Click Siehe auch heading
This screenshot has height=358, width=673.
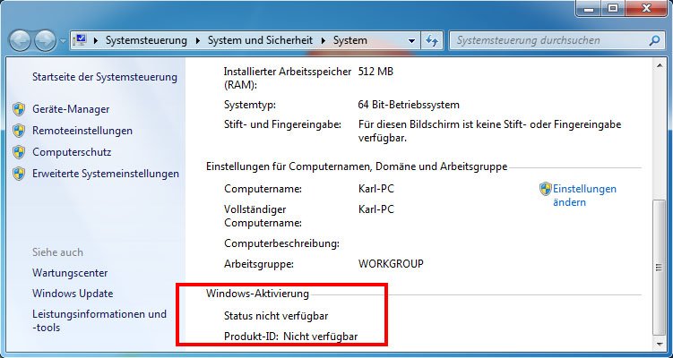pyautogui.click(x=57, y=252)
